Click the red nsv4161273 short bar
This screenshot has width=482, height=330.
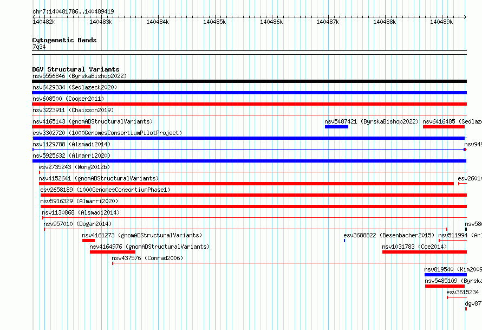click(x=88, y=241)
